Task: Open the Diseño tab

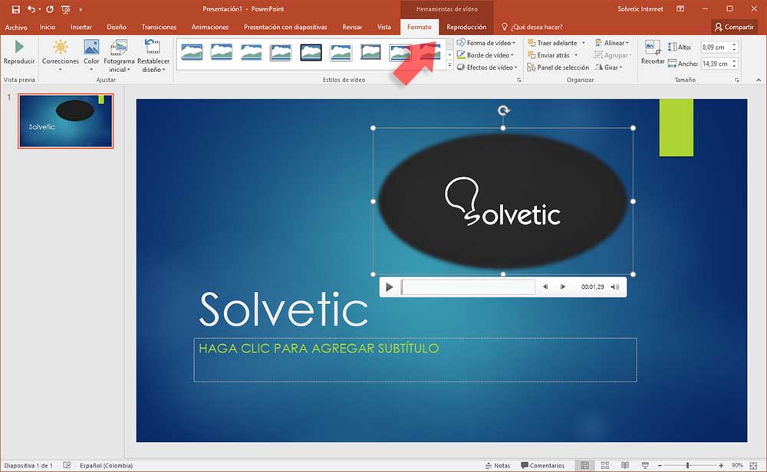Action: tap(117, 27)
